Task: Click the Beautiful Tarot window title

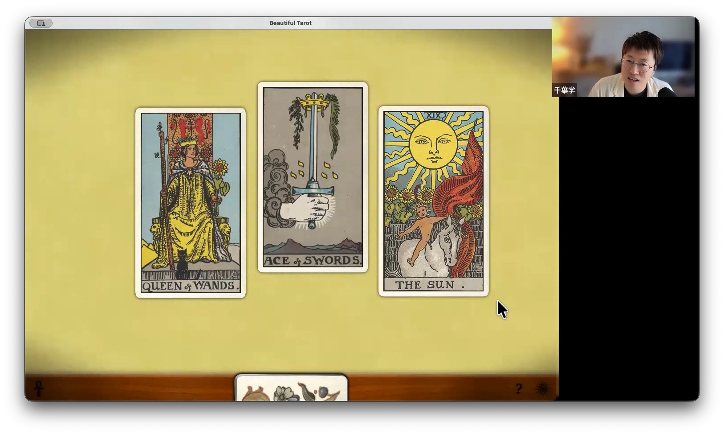Action: (290, 23)
